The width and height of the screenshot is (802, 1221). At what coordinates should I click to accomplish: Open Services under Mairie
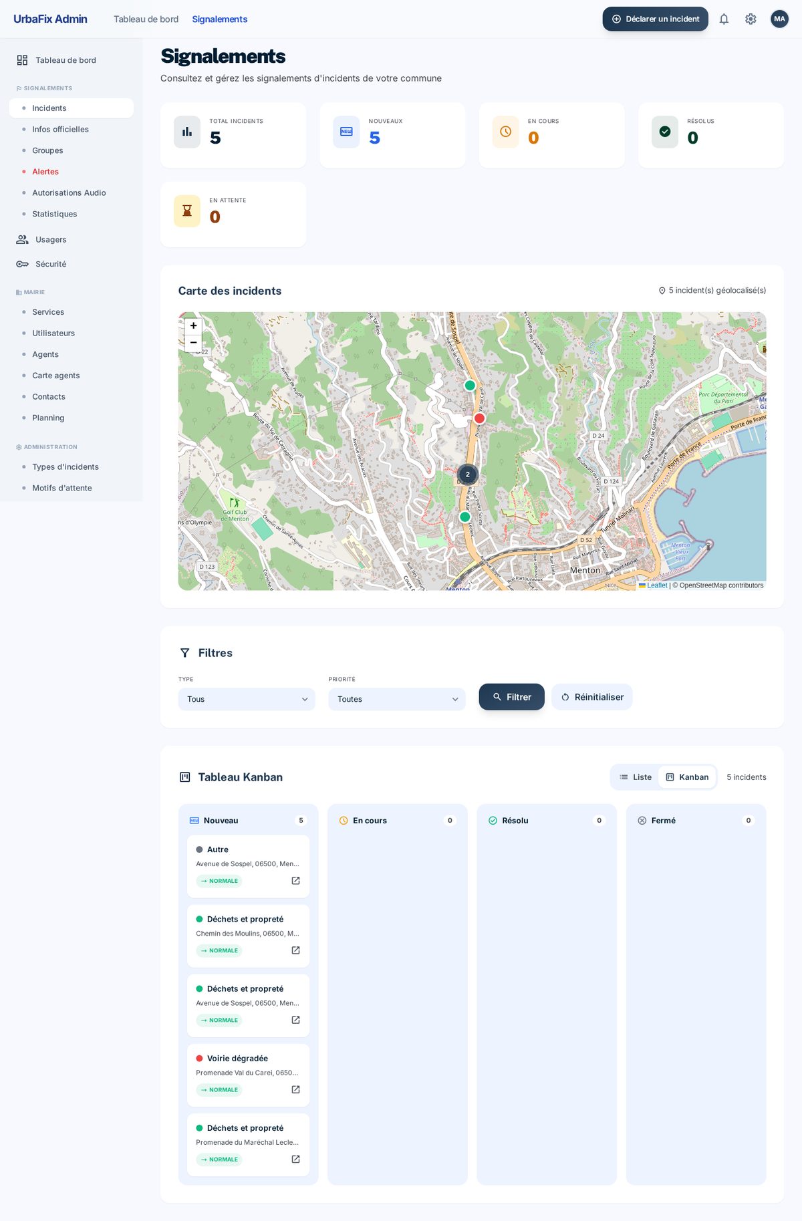71,312
